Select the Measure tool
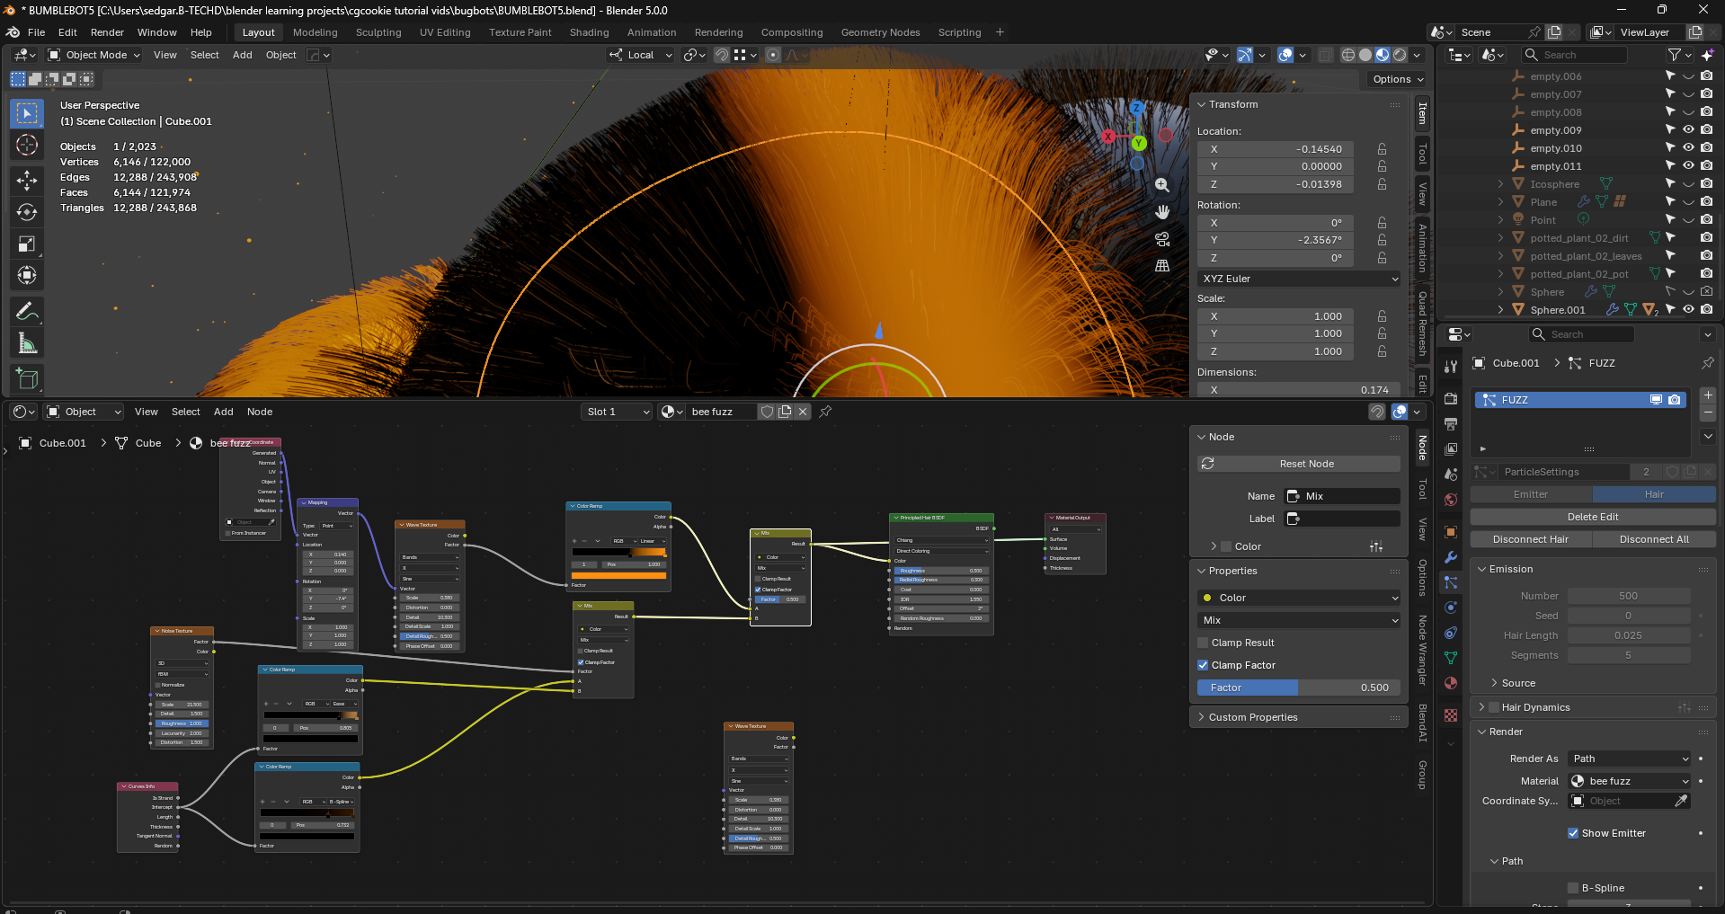 [x=27, y=343]
